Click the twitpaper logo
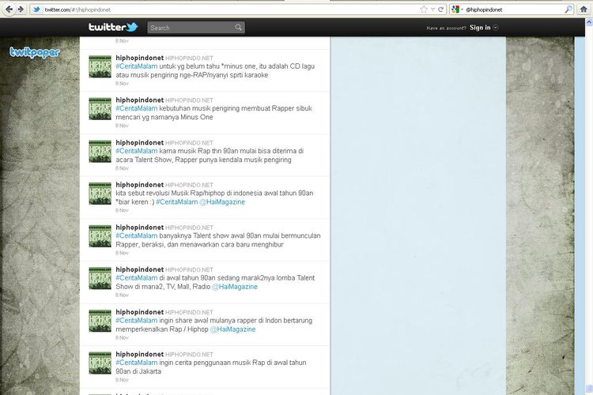This screenshot has height=395, width=593. tap(35, 52)
